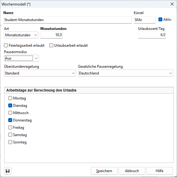Open the Pausenmodus dropdown set to Aus
The image size is (177, 177).
click(x=21, y=58)
